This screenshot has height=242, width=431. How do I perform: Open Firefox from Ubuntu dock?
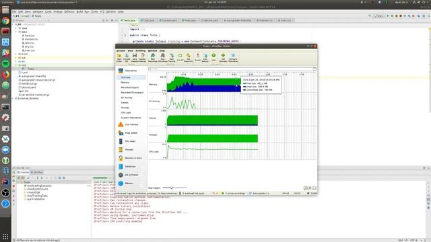tap(5, 75)
